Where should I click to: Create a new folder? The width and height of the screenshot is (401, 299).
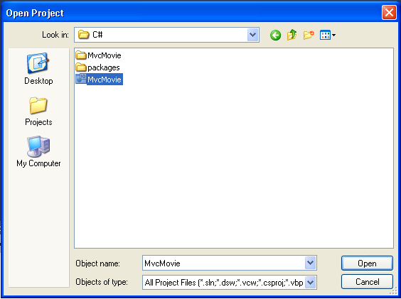pos(309,35)
